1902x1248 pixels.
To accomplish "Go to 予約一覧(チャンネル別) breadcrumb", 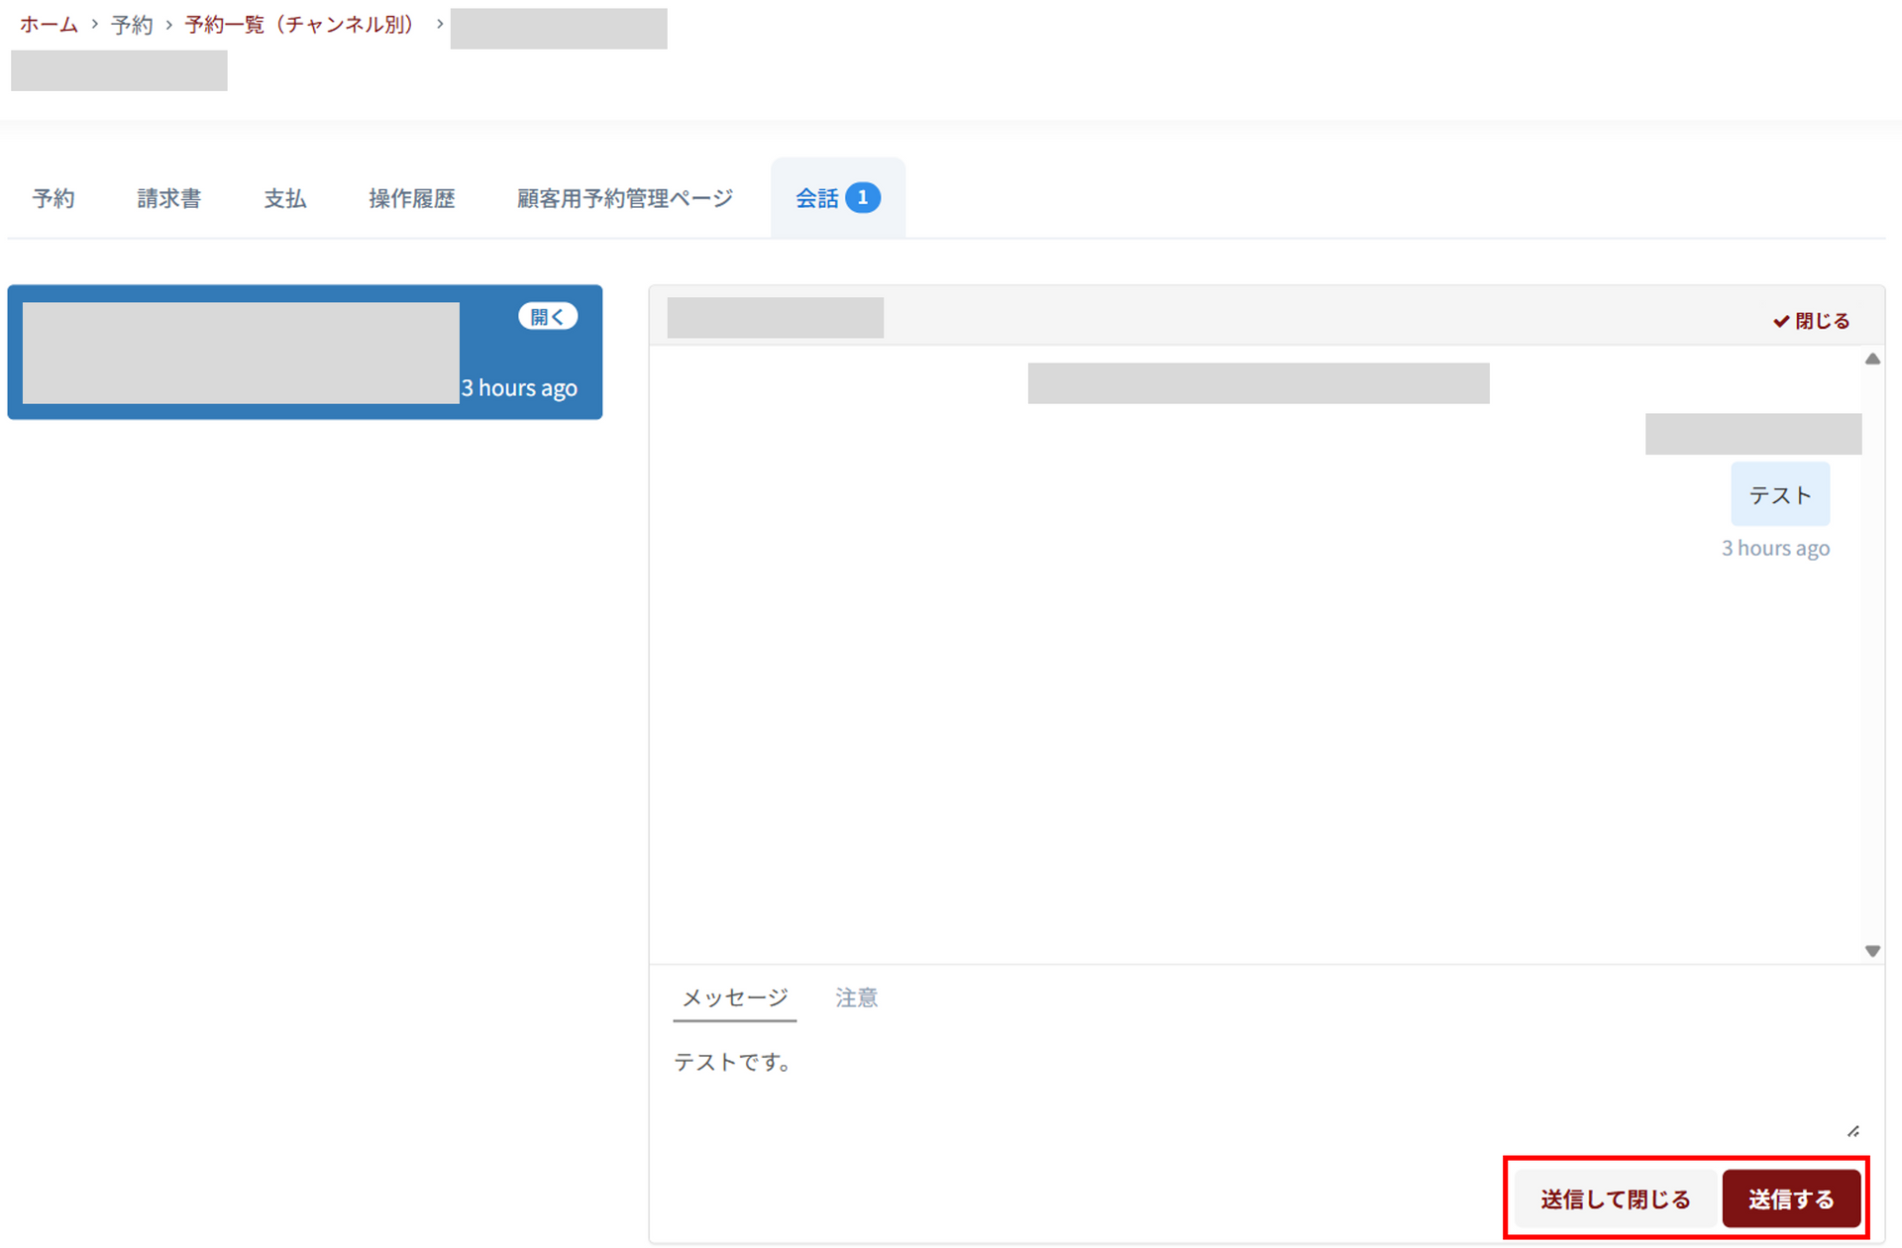I will tap(299, 25).
